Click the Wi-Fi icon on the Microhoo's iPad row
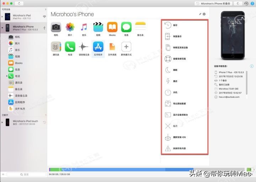The height and width of the screenshot is (182, 256). [44, 17]
